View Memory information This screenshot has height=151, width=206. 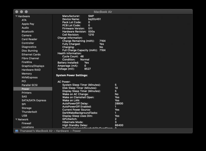point(27,74)
